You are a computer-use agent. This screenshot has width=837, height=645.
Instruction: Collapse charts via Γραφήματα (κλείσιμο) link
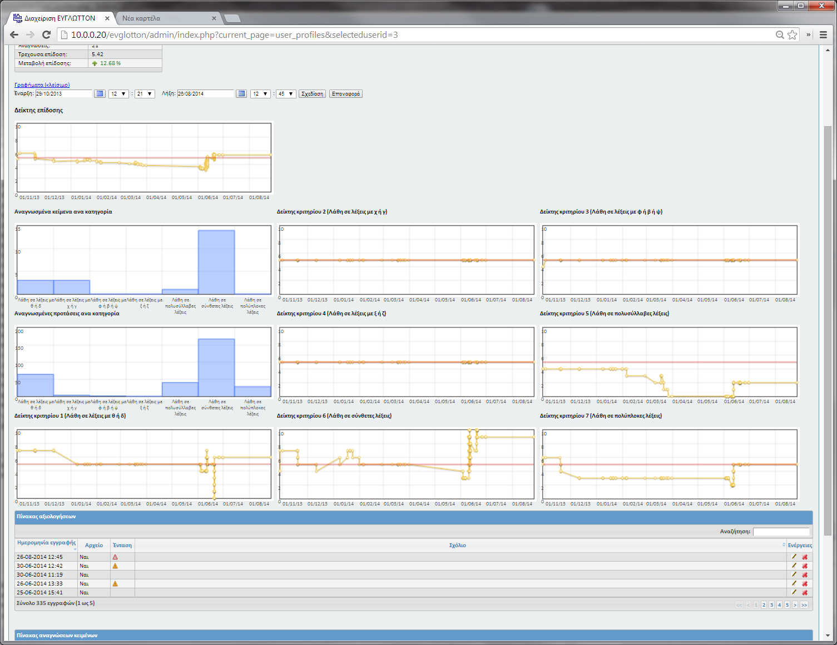[x=42, y=85]
